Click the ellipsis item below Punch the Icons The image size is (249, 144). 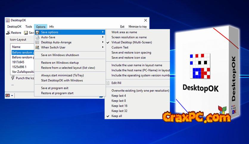[x=13, y=85]
